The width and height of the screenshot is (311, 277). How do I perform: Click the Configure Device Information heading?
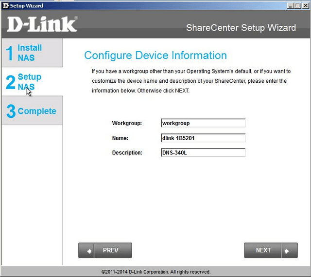(x=155, y=55)
